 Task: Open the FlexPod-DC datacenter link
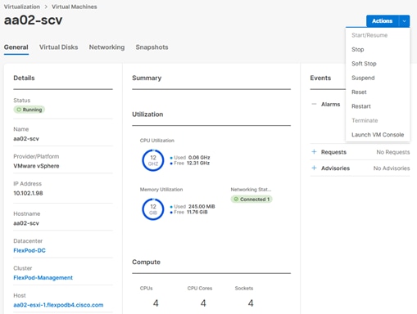(x=29, y=250)
